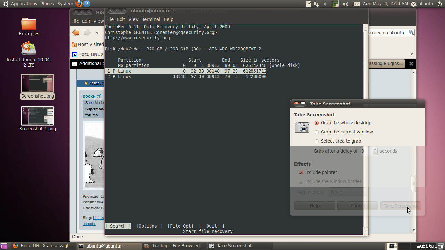Open the Applications menu

pos(24,4)
